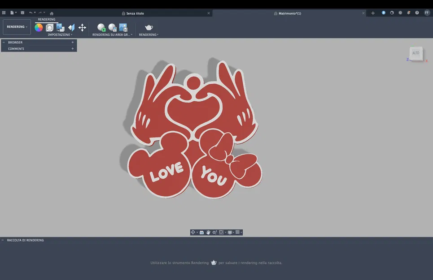The height and width of the screenshot is (280, 433).
Task: Open the Orbit type dropdown arrow
Action: [x=197, y=233]
